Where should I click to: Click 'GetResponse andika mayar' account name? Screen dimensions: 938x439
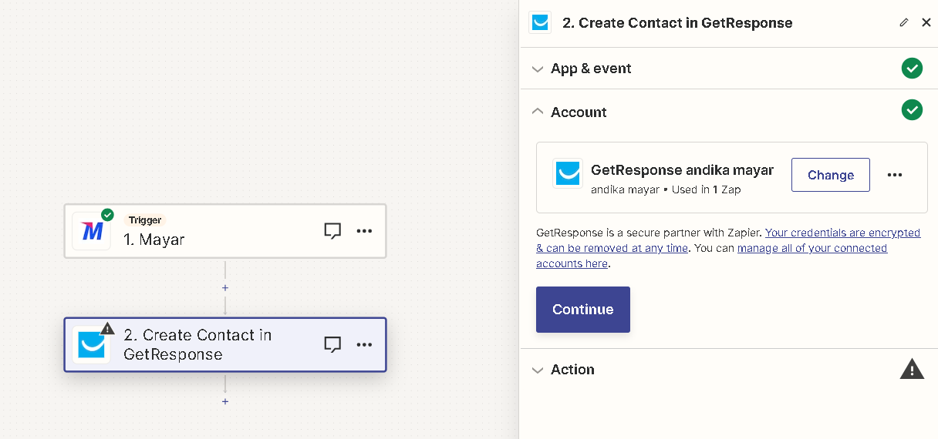(682, 170)
